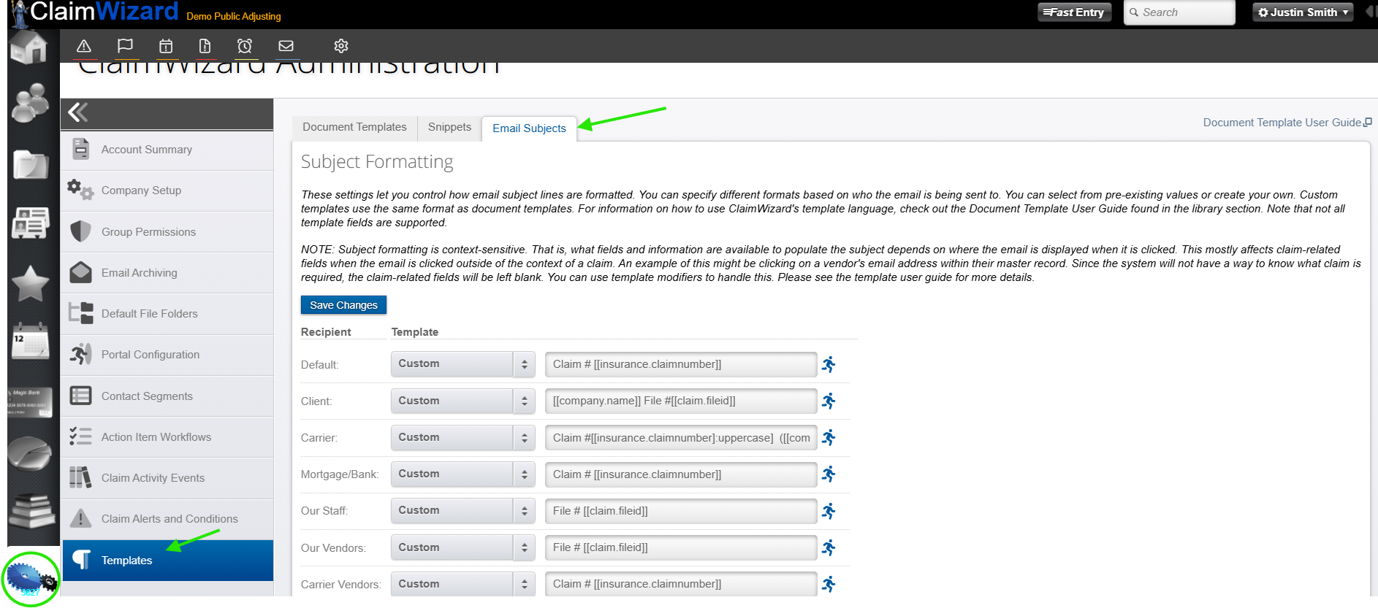Go to the home house icon
This screenshot has width=1378, height=608.
29,47
